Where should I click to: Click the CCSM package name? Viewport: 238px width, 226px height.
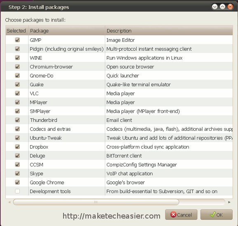(37, 165)
